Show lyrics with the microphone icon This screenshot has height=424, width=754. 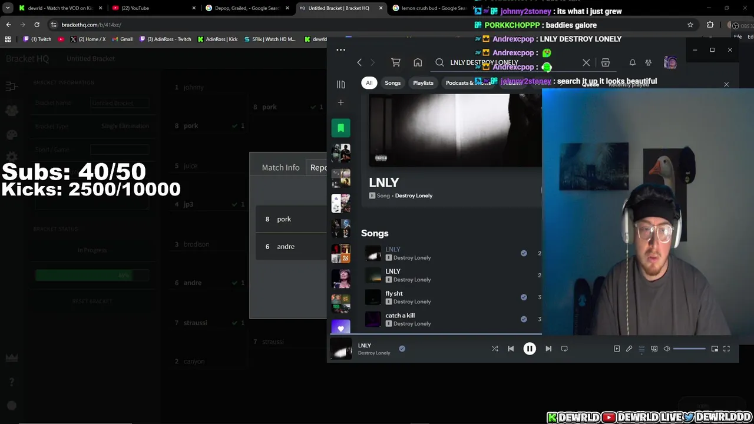[629, 349]
